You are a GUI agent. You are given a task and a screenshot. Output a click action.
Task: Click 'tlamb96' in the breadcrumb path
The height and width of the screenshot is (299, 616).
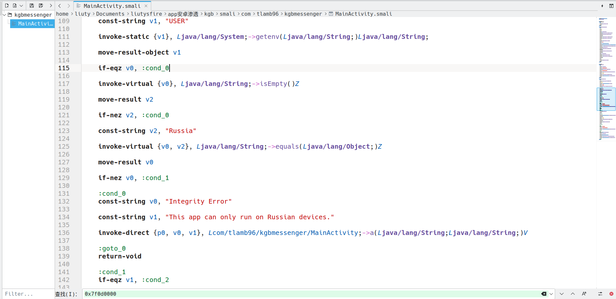click(x=267, y=14)
